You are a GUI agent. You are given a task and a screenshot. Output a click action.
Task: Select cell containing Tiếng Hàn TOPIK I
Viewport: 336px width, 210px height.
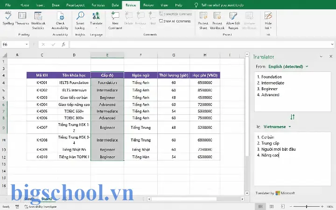pyautogui.click(x=74, y=157)
